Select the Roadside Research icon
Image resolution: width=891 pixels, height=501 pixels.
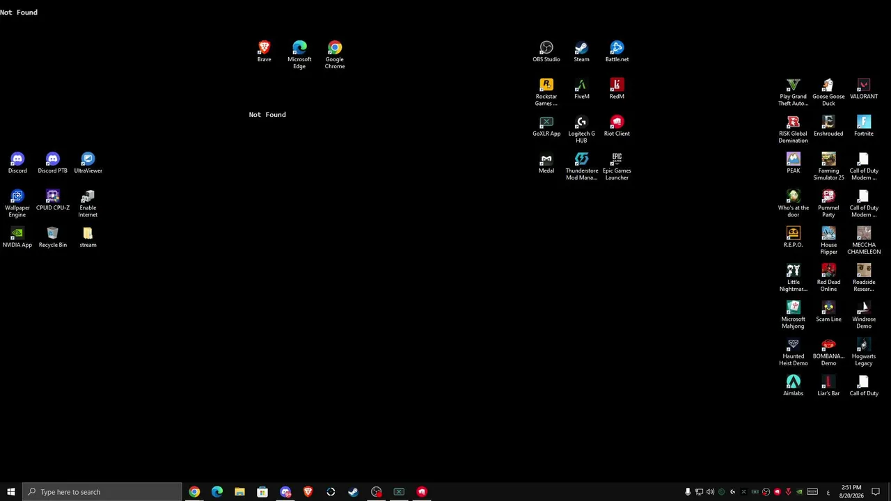(864, 278)
